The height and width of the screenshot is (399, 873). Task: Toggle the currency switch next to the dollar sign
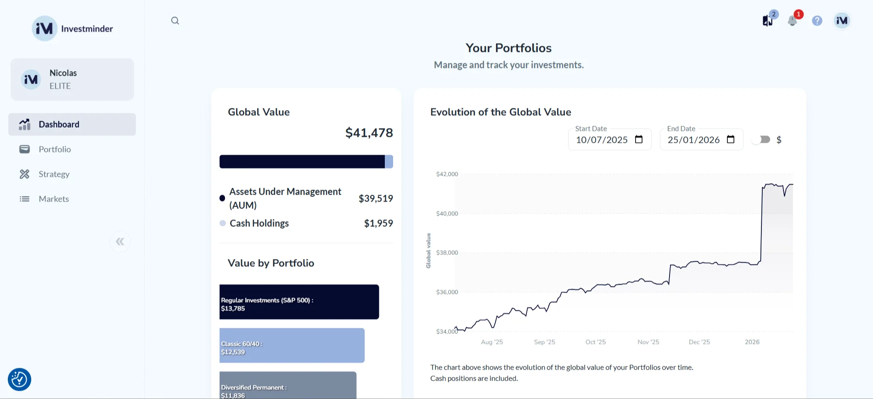[760, 139]
